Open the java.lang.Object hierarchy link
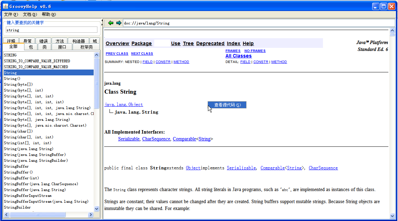 124,105
